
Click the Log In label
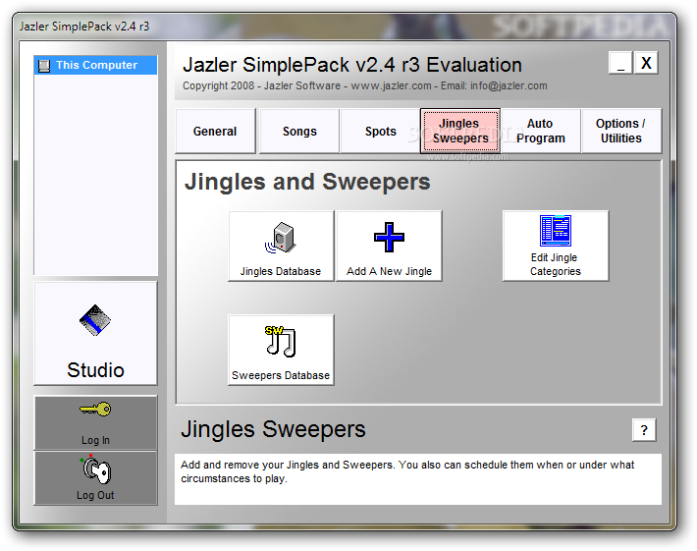(95, 440)
